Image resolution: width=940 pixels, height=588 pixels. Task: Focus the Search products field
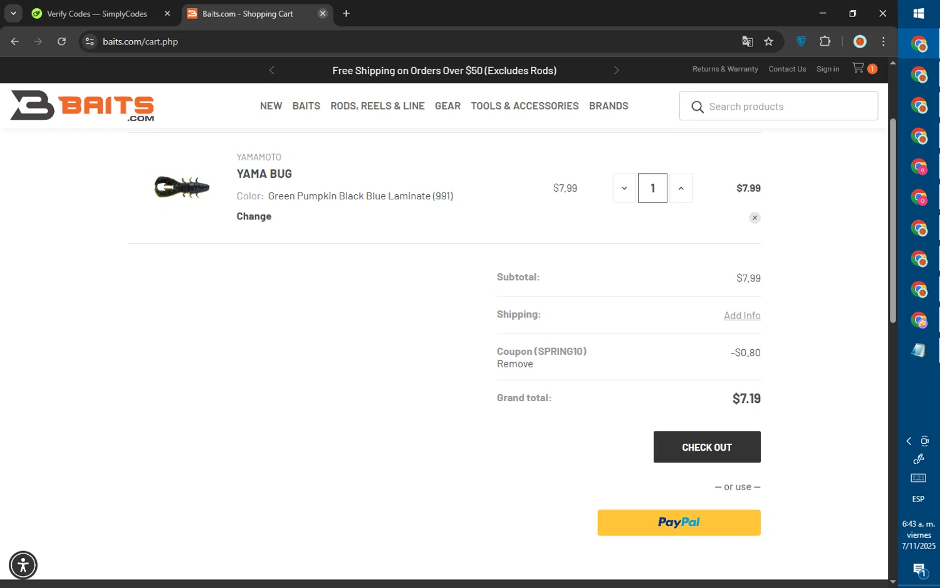[778, 107]
